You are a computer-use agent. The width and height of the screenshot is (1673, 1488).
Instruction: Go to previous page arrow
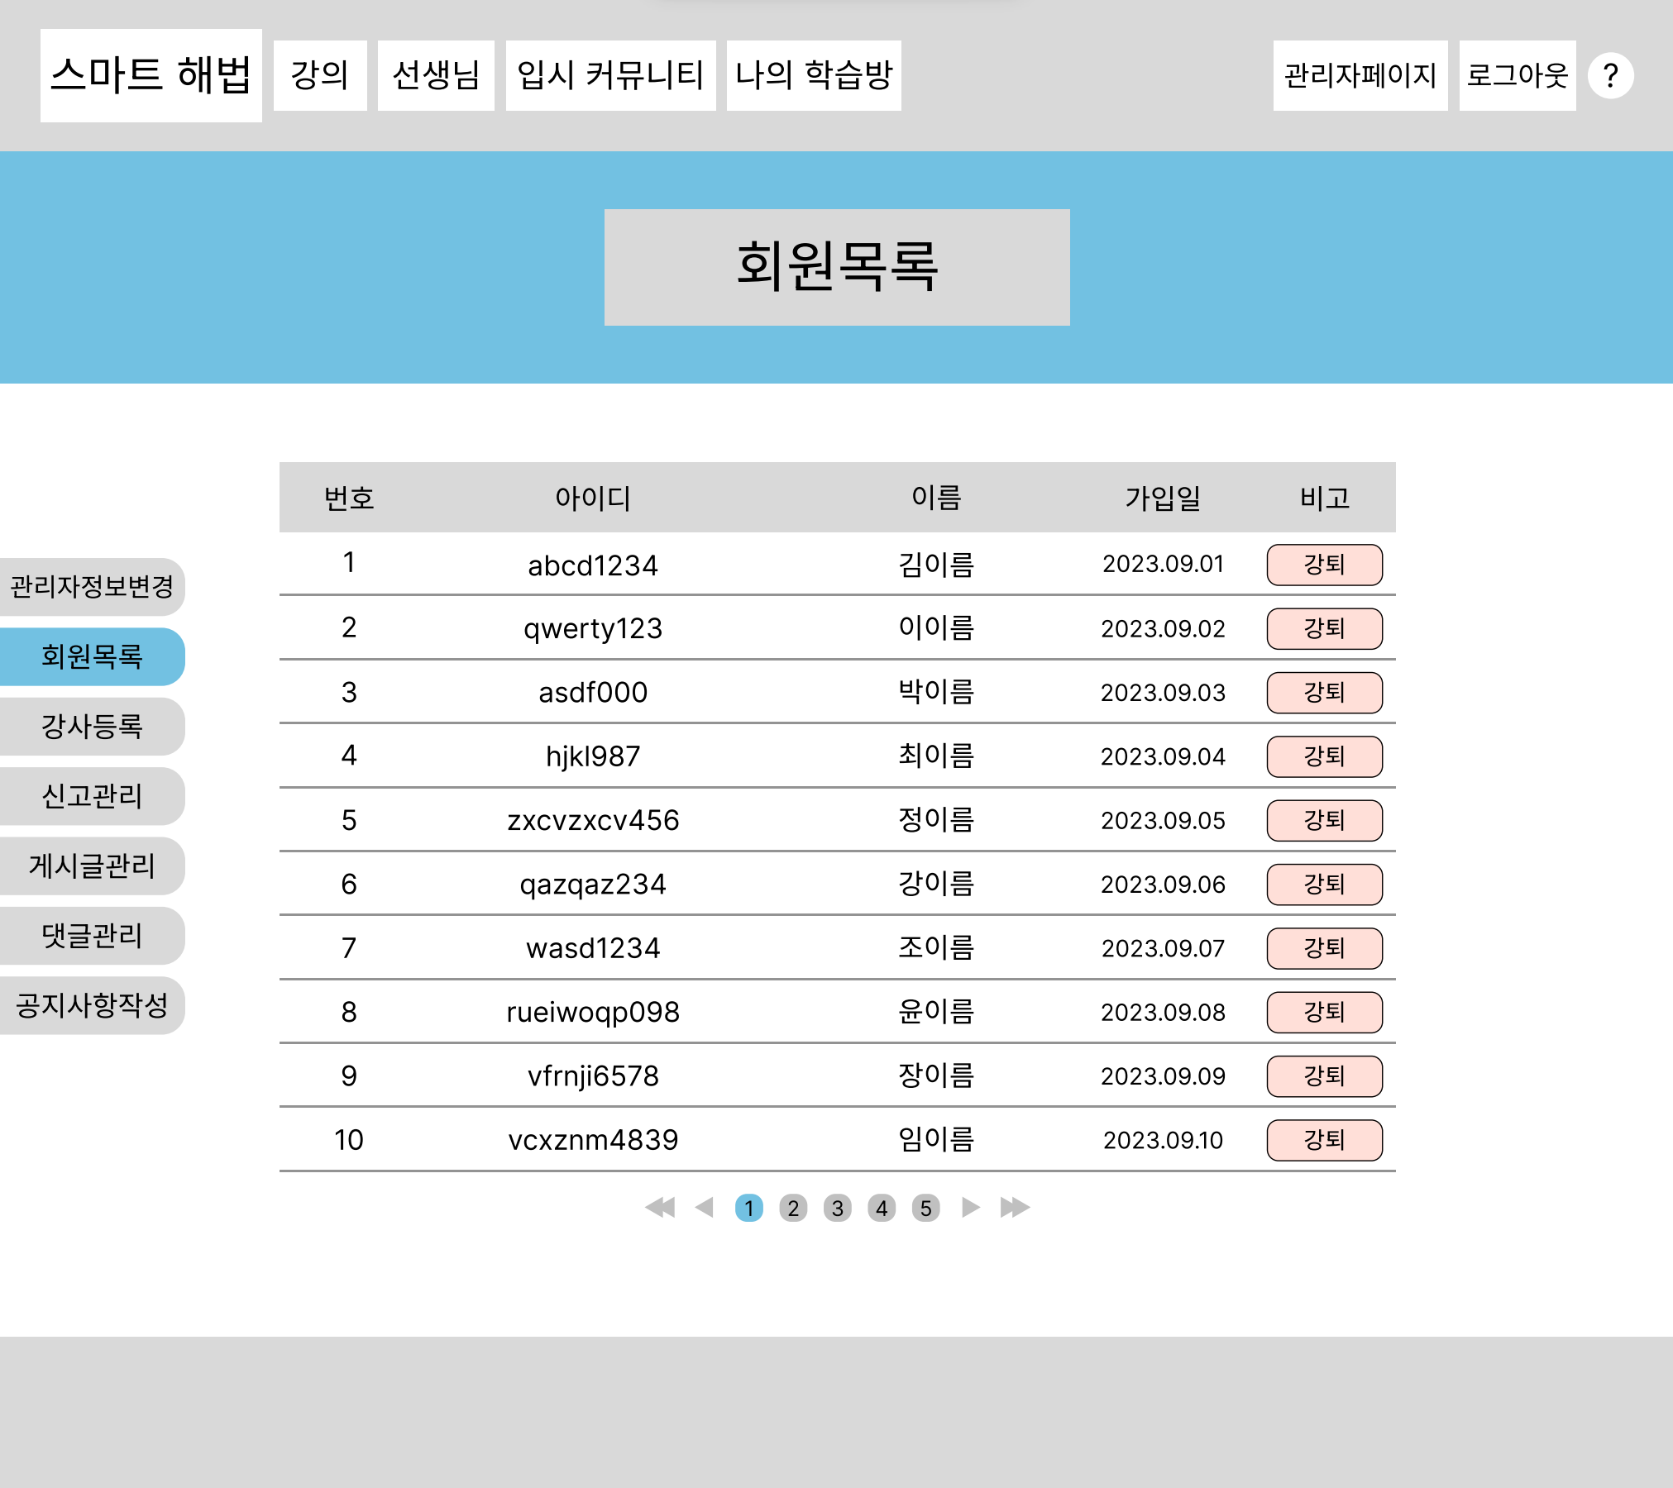tap(705, 1208)
